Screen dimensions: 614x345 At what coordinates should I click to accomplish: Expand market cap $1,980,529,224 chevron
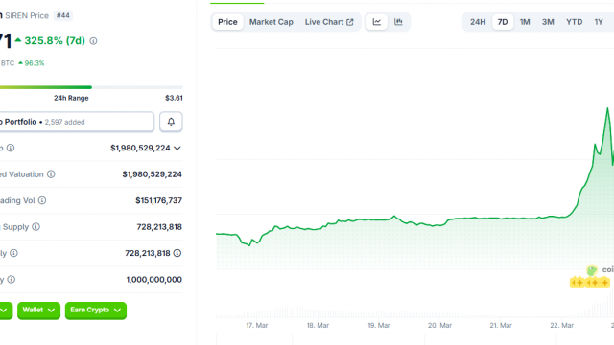coord(177,149)
